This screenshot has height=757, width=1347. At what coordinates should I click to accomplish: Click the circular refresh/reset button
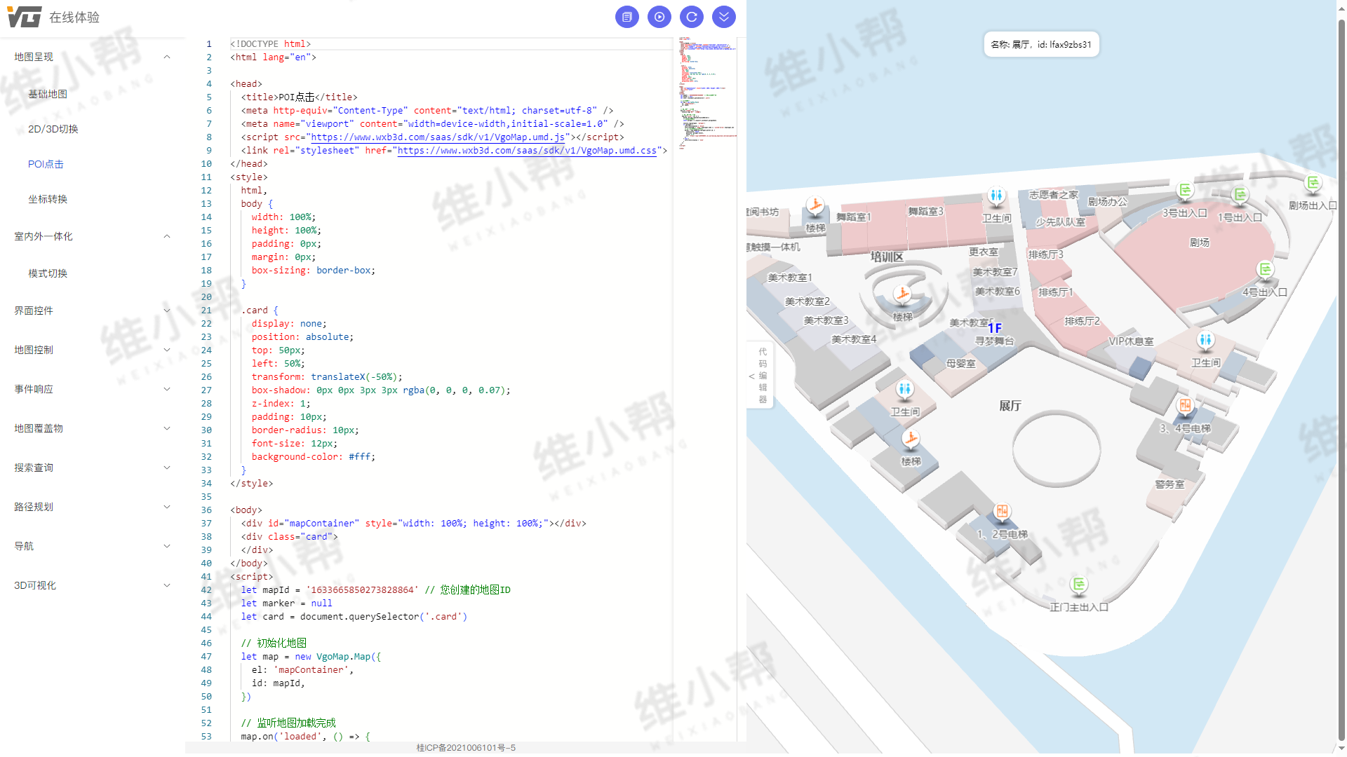click(691, 17)
